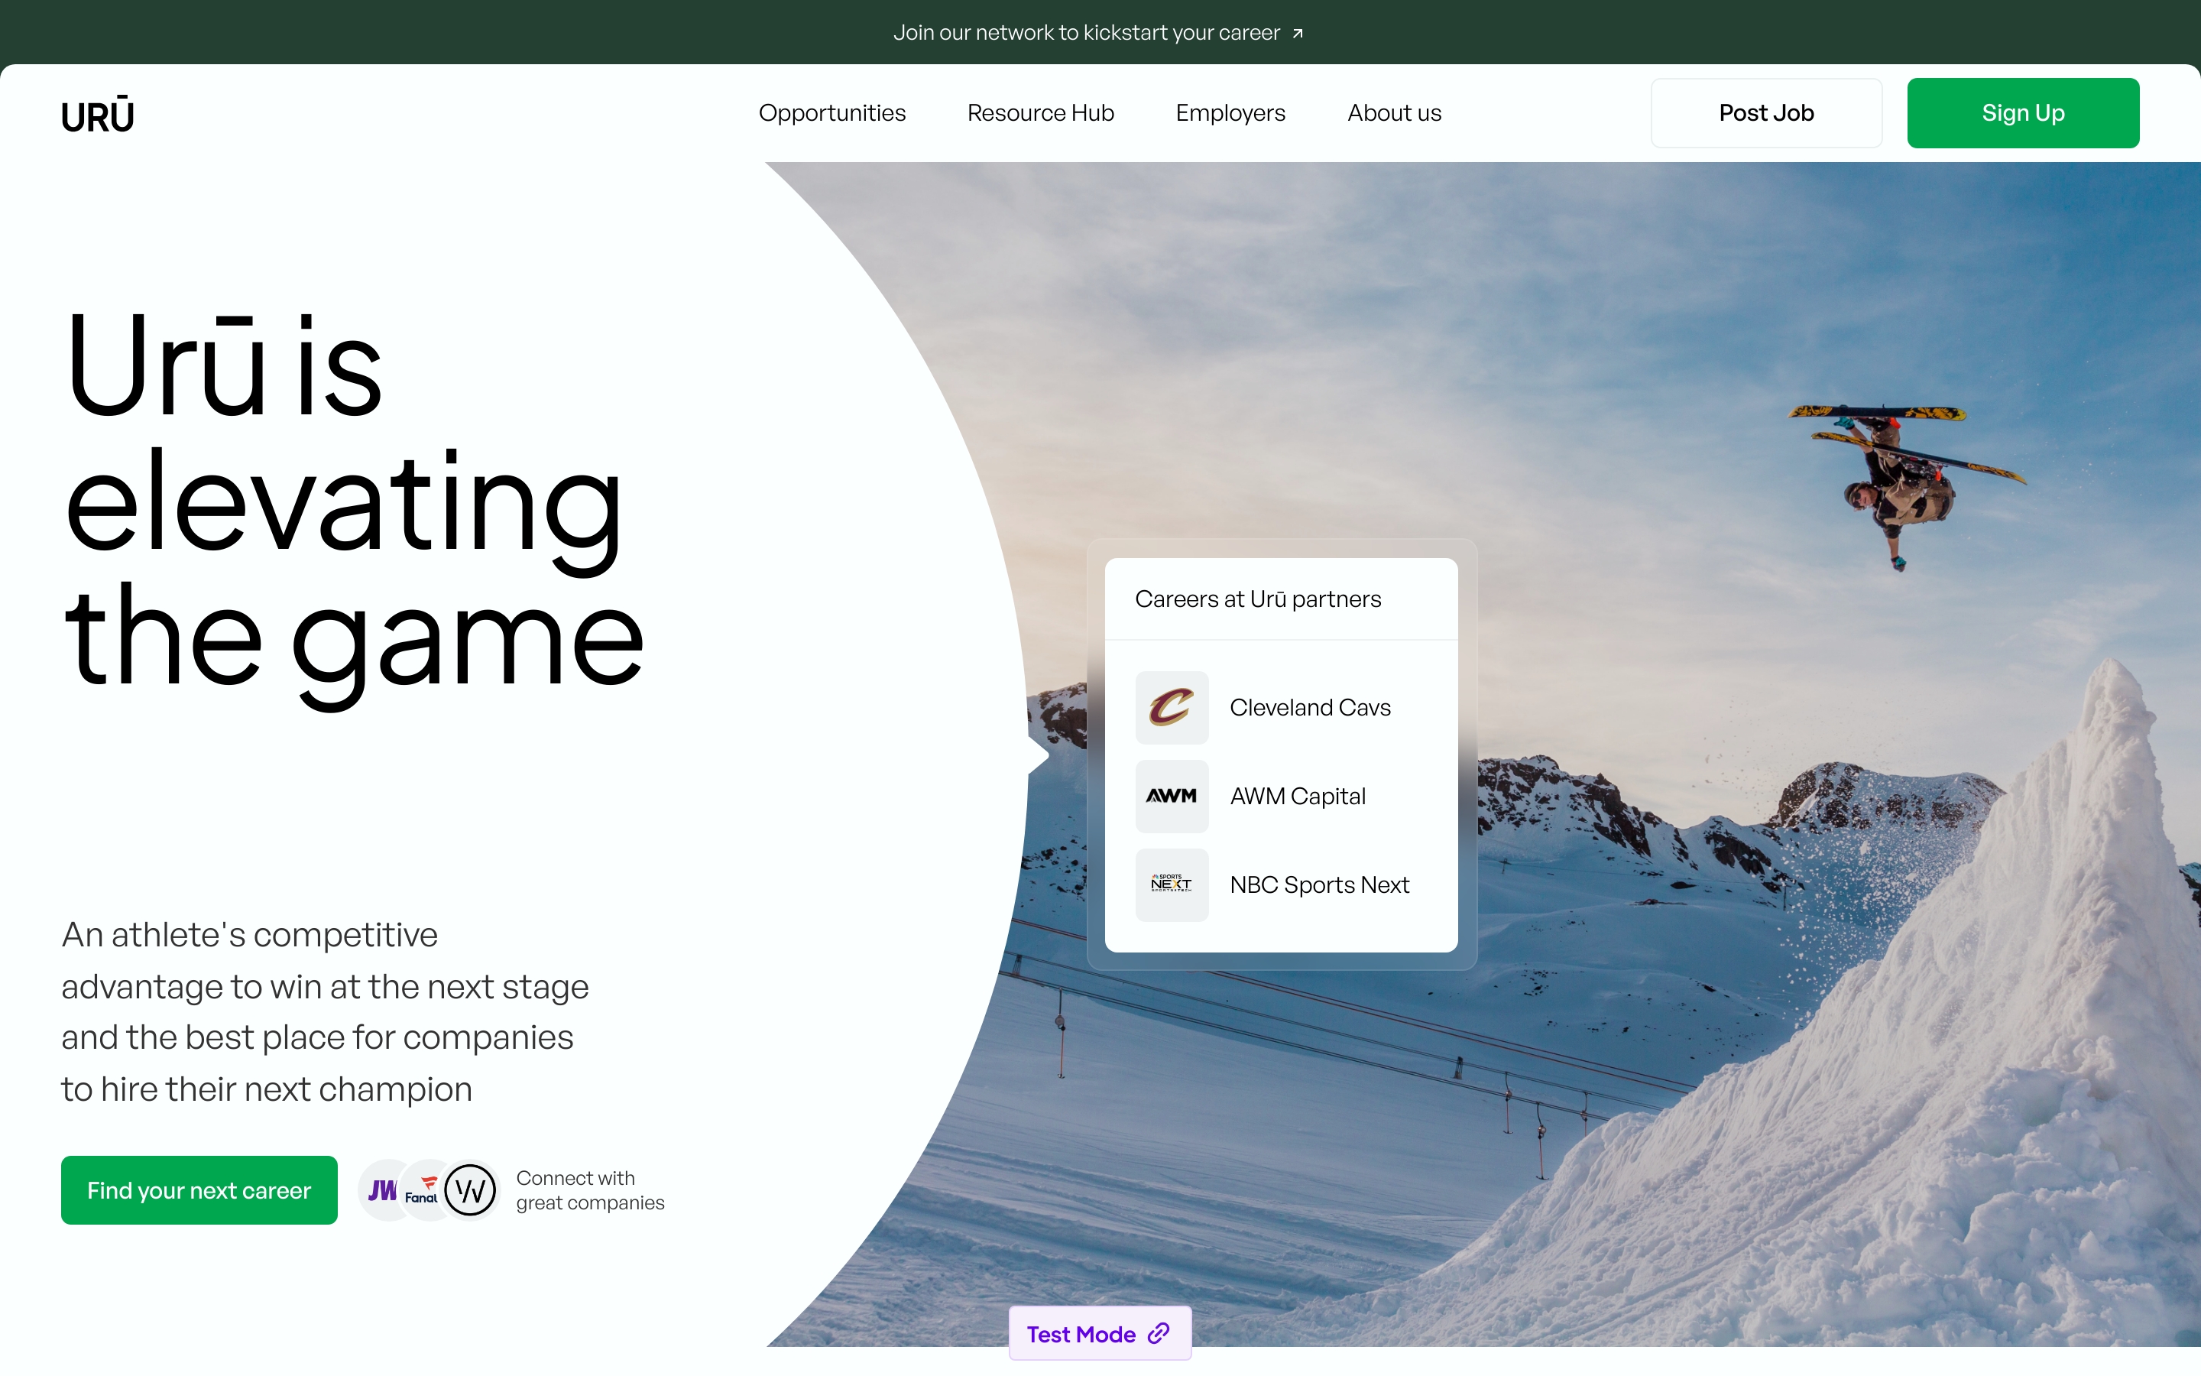Image resolution: width=2201 pixels, height=1376 pixels.
Task: Click the Cleveland Cavs logo icon
Action: click(x=1172, y=707)
